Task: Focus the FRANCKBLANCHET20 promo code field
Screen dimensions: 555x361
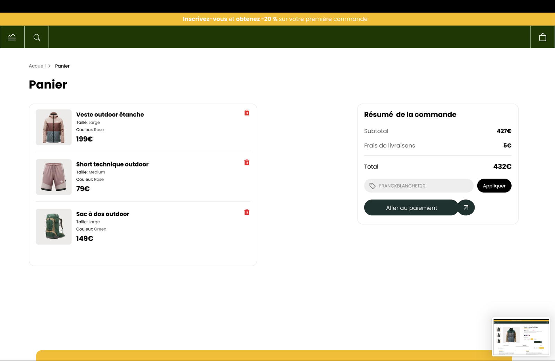Action: [x=424, y=186]
